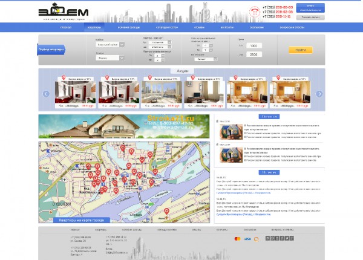
Task: Click the blue Отзывы section heading above reviews
Action: tap(269, 172)
